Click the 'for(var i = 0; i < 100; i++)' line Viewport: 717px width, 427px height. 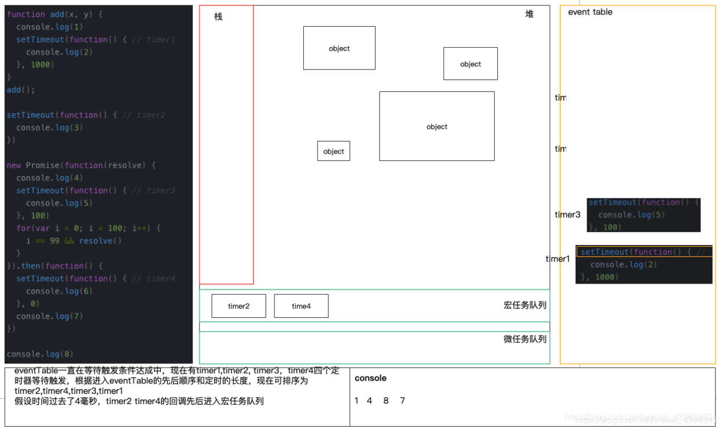tap(89, 228)
